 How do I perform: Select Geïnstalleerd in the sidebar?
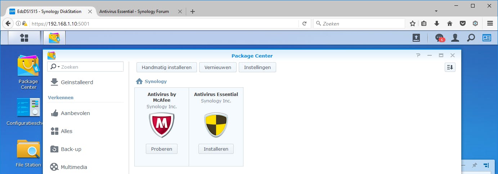[77, 82]
